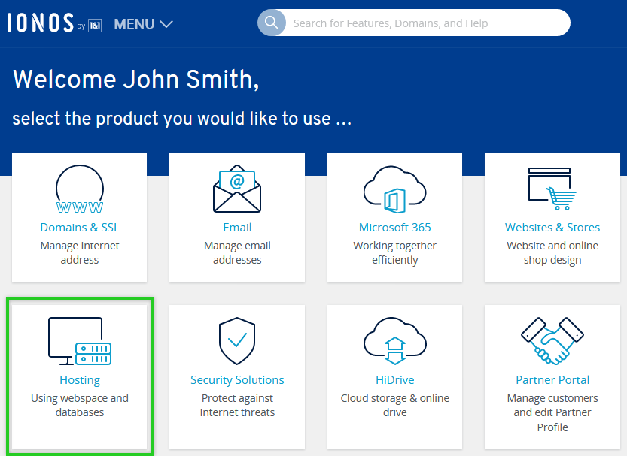This screenshot has height=456, width=627.
Task: Open the Websites & Stores link
Action: tap(552, 228)
